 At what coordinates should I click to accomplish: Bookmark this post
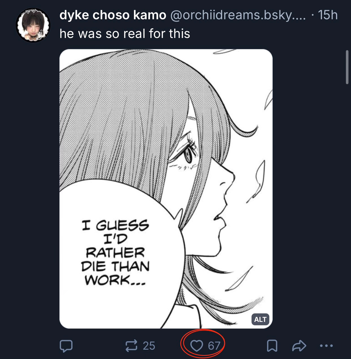(272, 346)
